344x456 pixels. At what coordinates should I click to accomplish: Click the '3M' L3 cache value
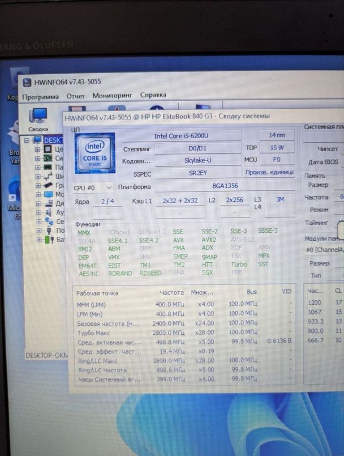(280, 200)
